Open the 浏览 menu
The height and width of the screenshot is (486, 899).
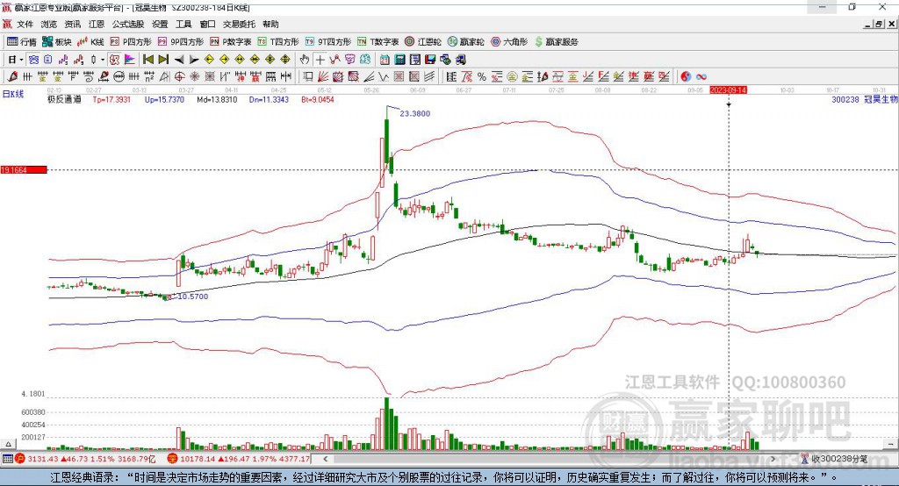[49, 24]
